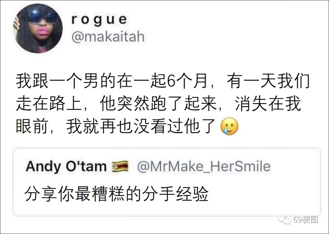Viewport: 329px width, 234px height.
Task: Click the first line starting 我跟一个男的
Action: click(x=163, y=81)
